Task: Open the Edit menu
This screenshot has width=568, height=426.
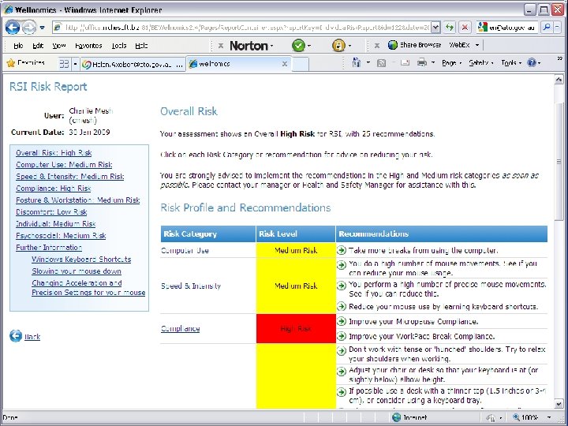Action: (x=38, y=46)
